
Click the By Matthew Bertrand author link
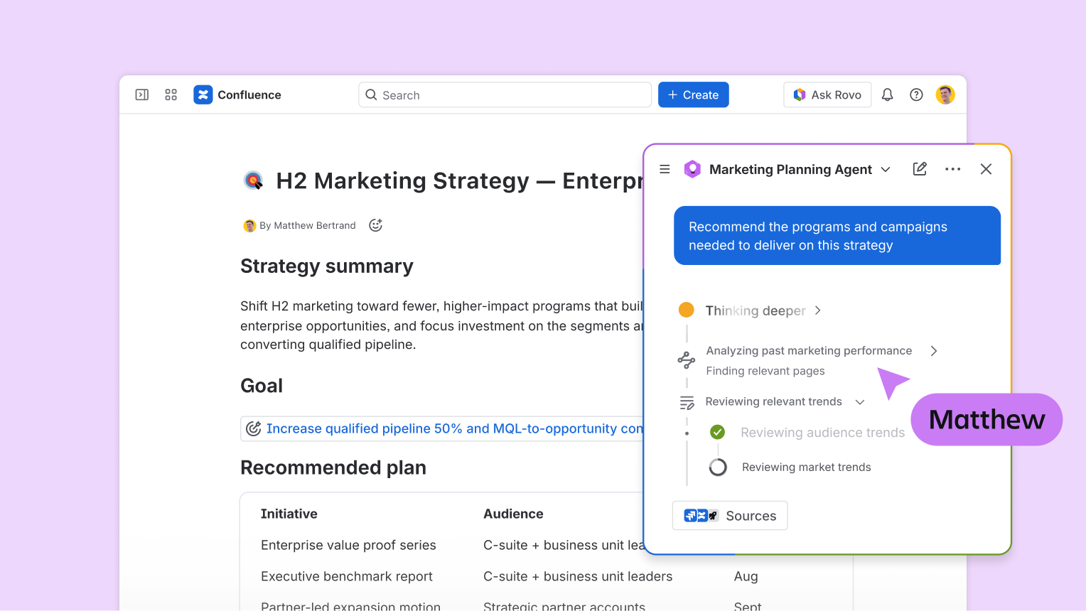point(308,225)
